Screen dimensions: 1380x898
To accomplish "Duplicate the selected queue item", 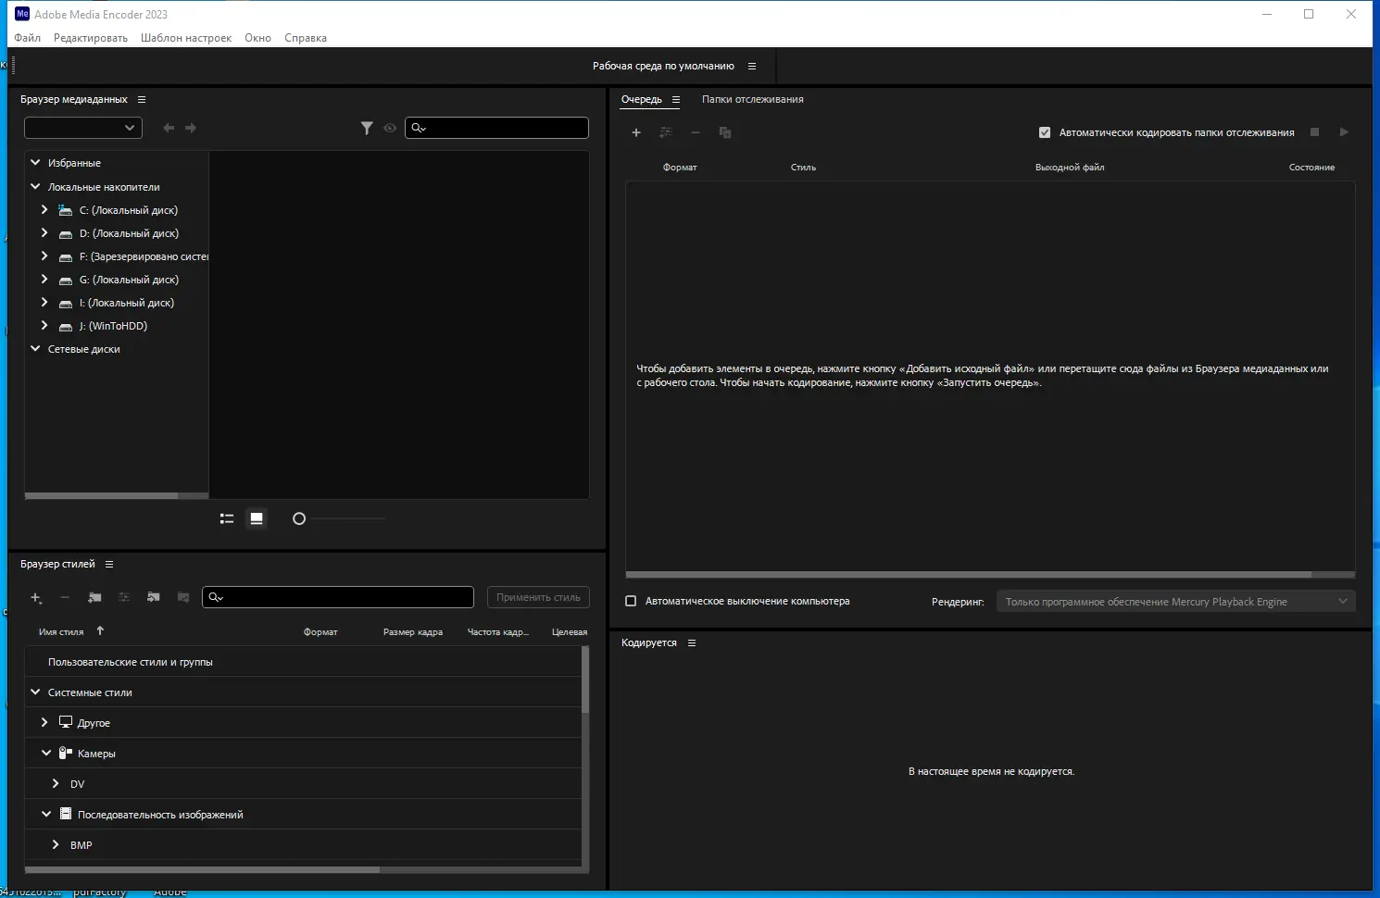I will pyautogui.click(x=725, y=132).
